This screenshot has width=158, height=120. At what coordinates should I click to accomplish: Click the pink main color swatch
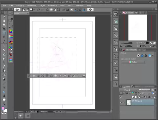[x=3, y=108]
